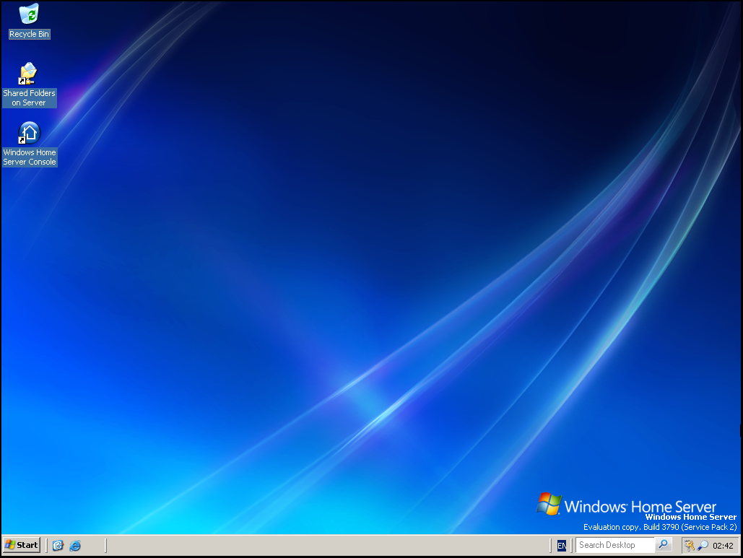Click empty area of the taskbar
Screen dimensions: 743x558
[x=325, y=546]
